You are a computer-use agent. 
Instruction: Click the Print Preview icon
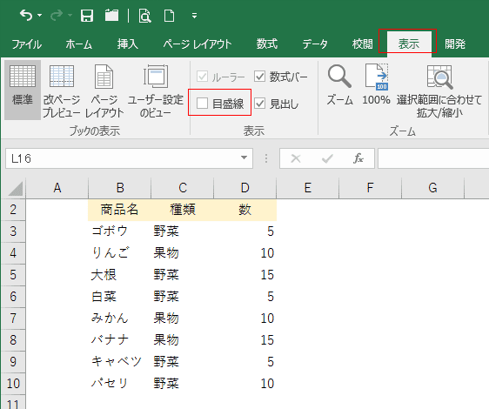point(144,16)
